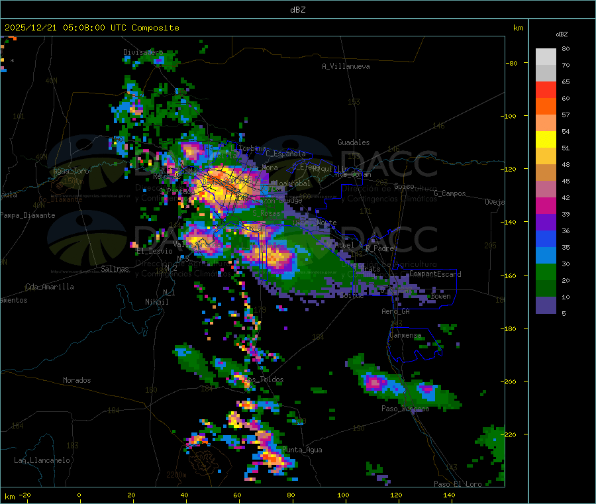596x504 pixels.
Task: Click the Nihuil map label
Action: (x=157, y=302)
